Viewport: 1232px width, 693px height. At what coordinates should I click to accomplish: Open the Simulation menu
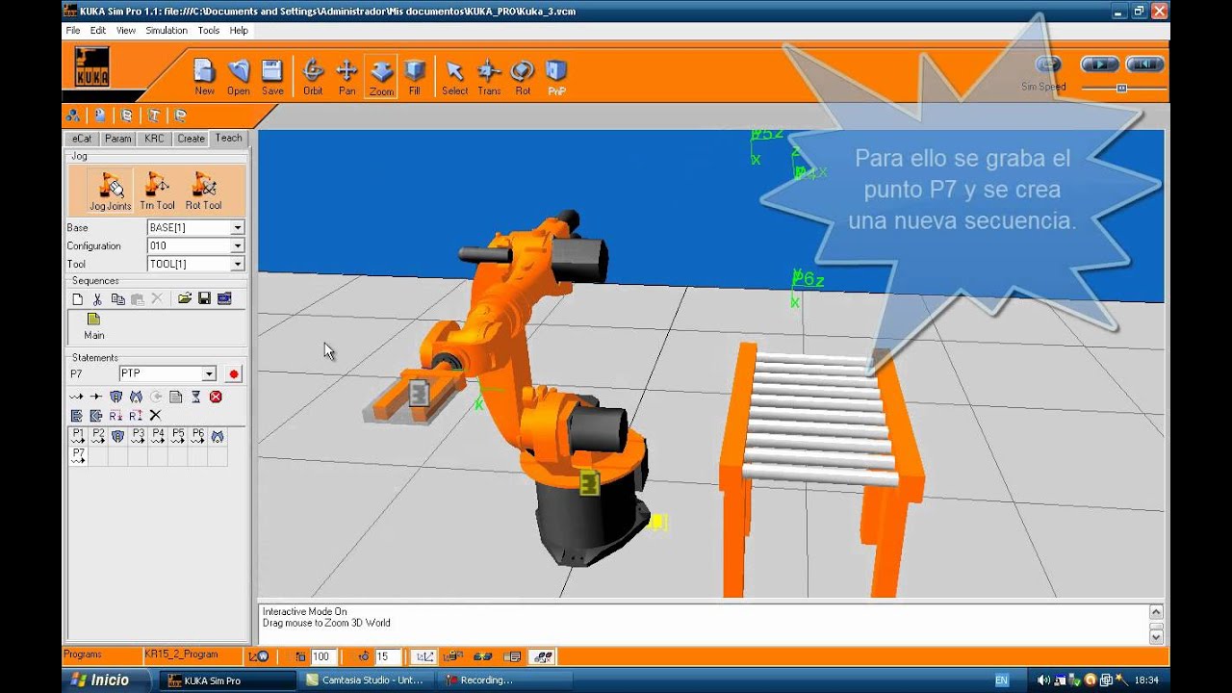[x=167, y=31]
